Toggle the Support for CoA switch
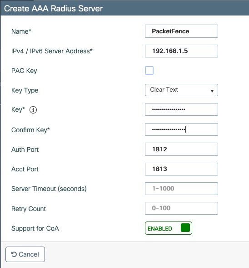Screen dimensions: 249x268 [169, 228]
